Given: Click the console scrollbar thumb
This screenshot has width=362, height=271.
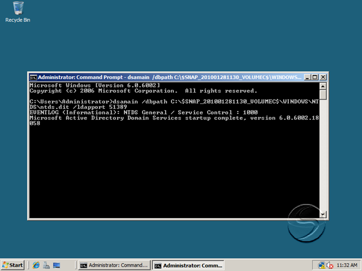Looking at the screenshot, I should coord(323,94).
